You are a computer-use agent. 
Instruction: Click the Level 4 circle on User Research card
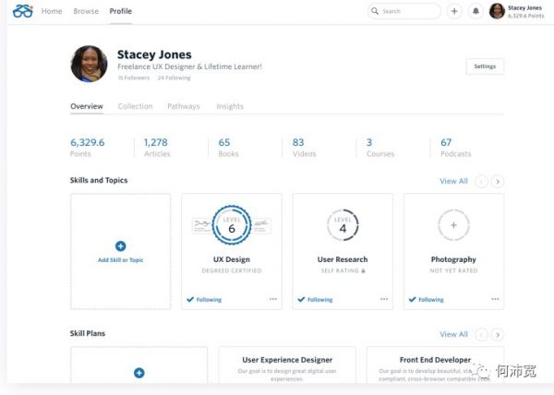coord(343,225)
